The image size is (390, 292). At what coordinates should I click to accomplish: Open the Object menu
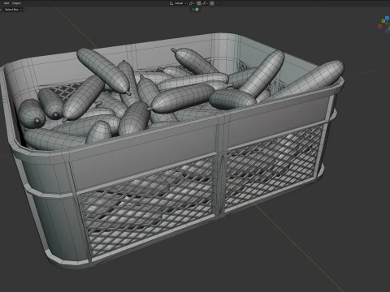[16, 3]
